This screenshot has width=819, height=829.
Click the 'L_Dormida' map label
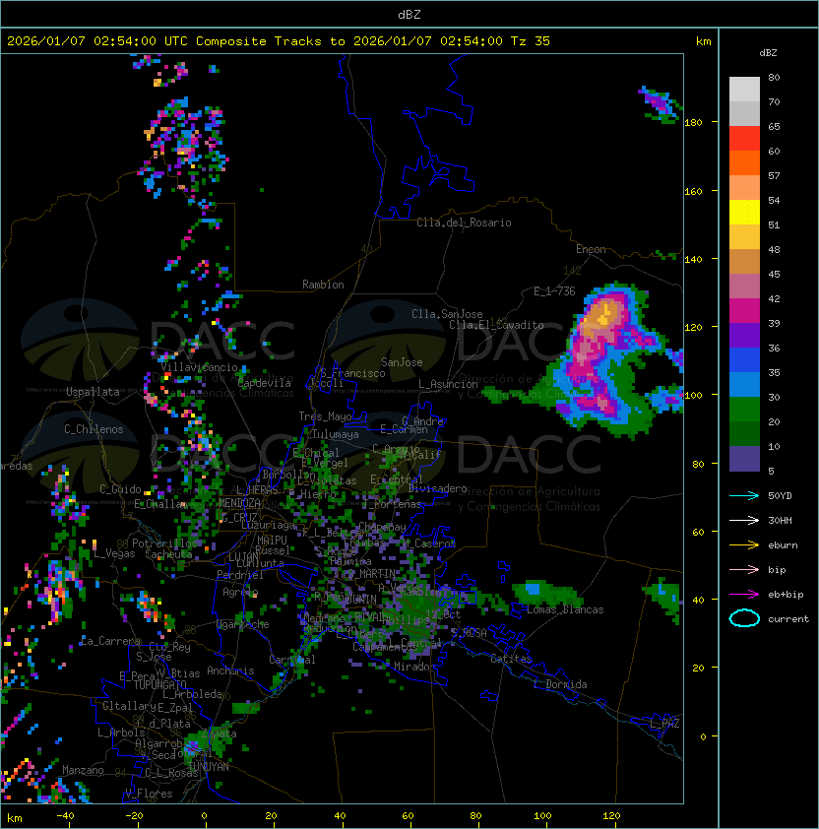pyautogui.click(x=560, y=684)
